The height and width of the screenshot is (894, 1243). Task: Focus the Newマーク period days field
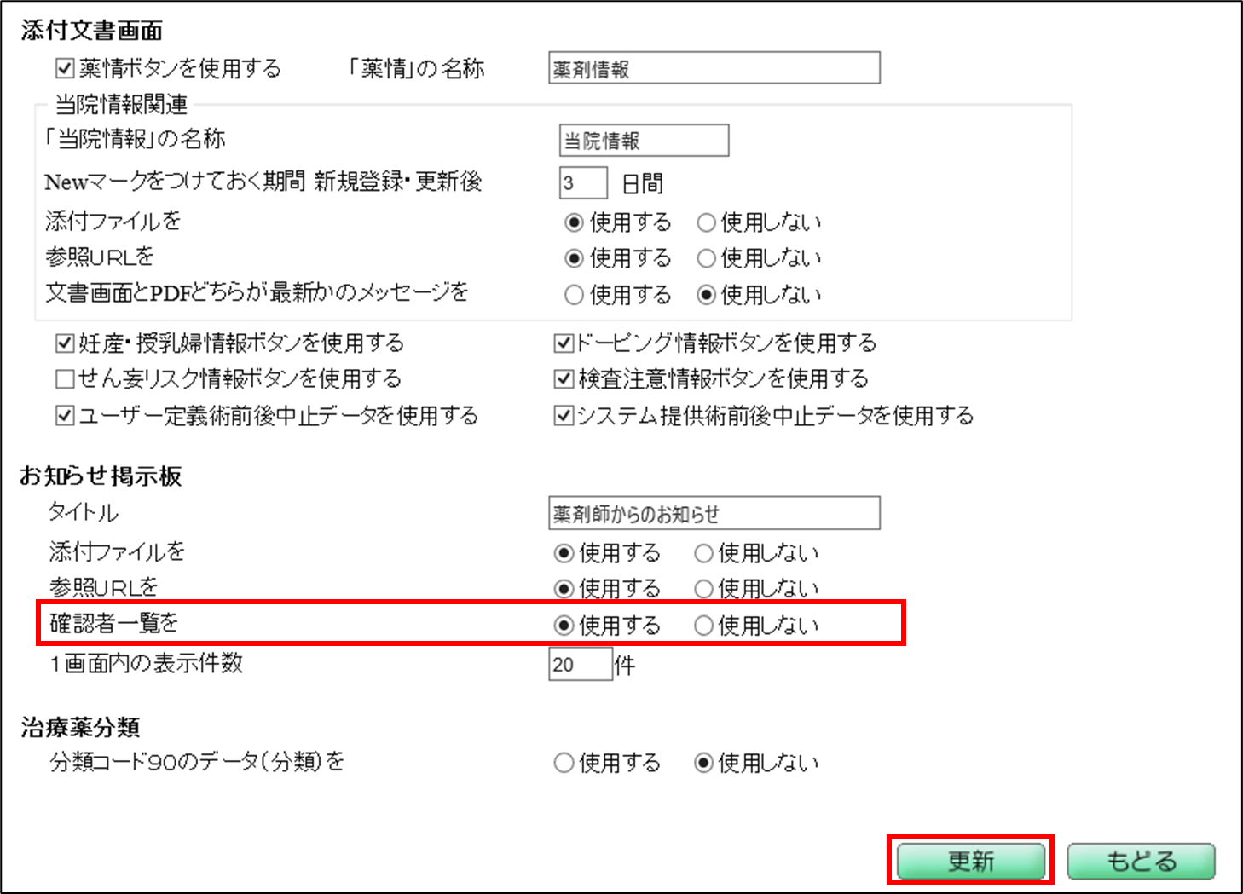pyautogui.click(x=583, y=182)
